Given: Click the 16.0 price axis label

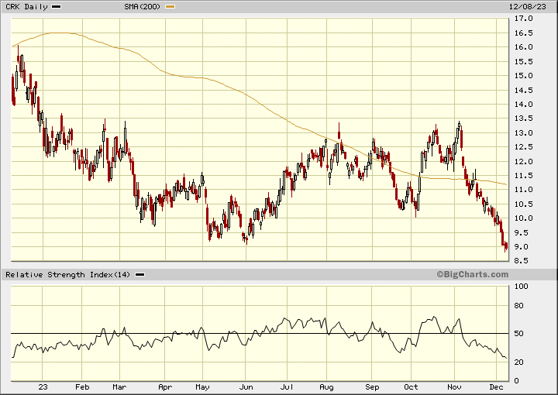Looking at the screenshot, I should (x=523, y=47).
